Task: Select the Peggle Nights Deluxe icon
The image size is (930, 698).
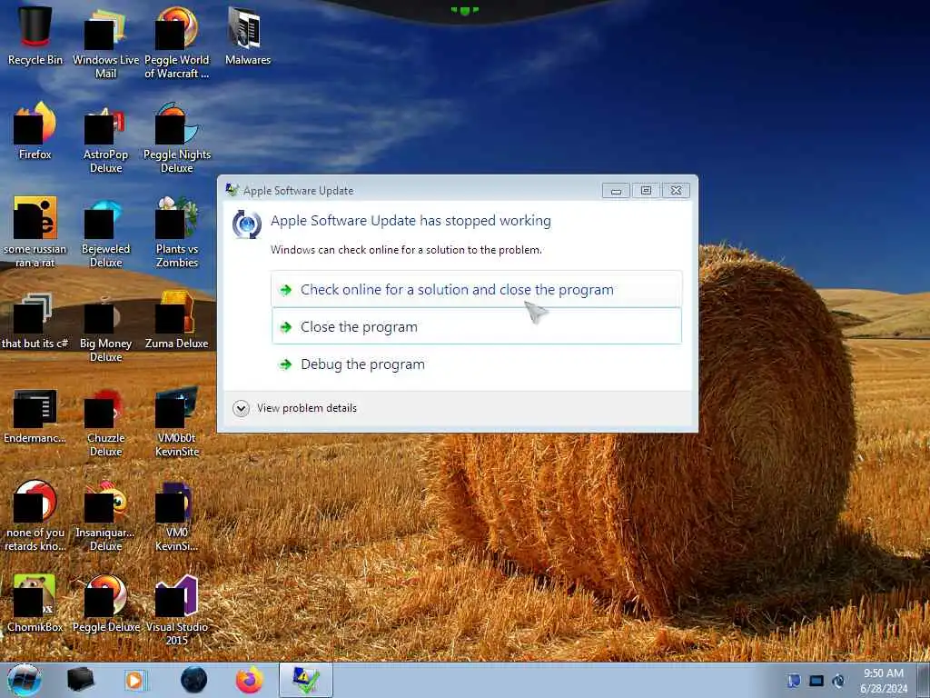Action: pos(177,136)
